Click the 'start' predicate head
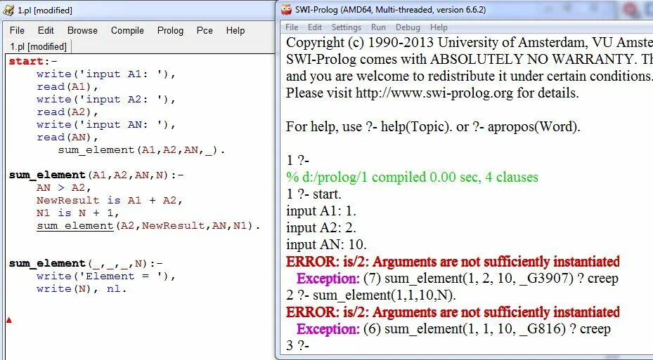Viewport: 653px width, 360px height. point(26,61)
